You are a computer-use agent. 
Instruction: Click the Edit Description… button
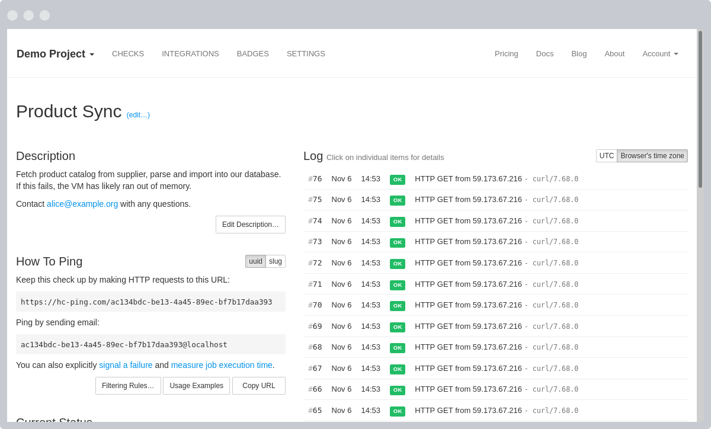click(x=250, y=225)
